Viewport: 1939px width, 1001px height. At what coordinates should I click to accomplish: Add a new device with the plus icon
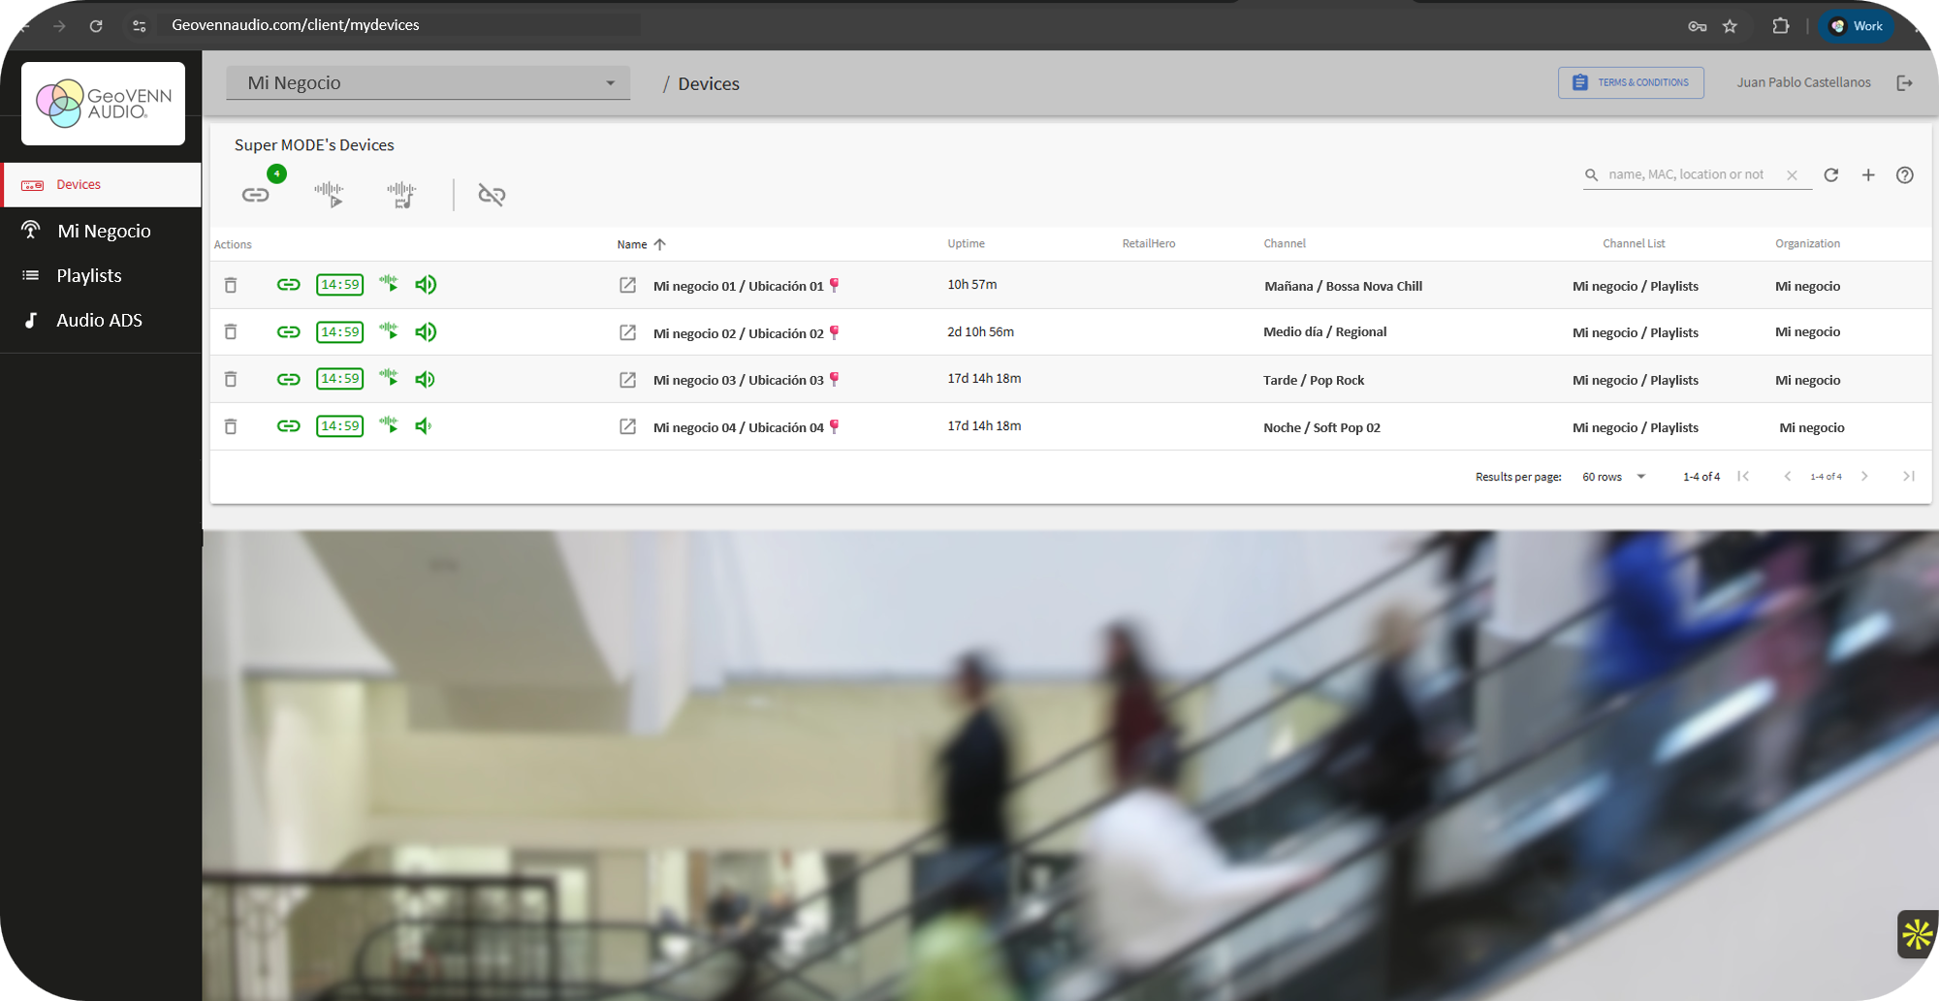coord(1868,175)
